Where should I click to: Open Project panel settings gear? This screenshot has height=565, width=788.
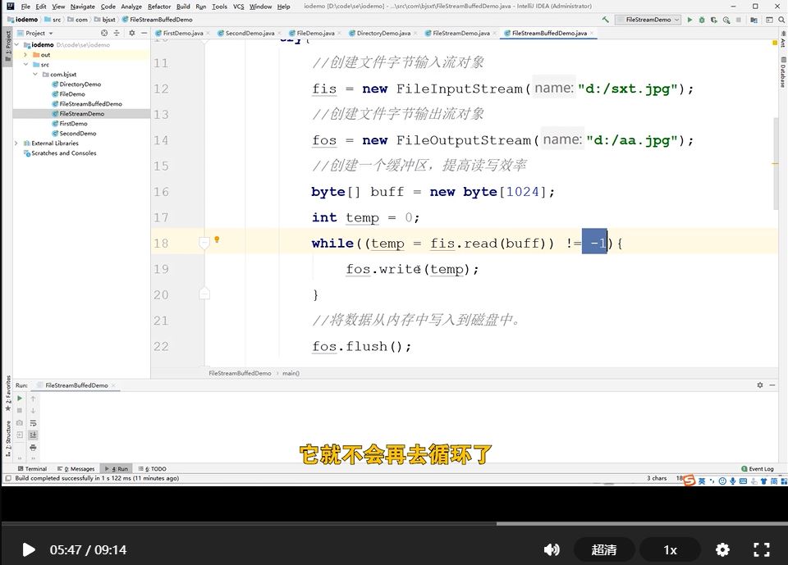pyautogui.click(x=131, y=33)
